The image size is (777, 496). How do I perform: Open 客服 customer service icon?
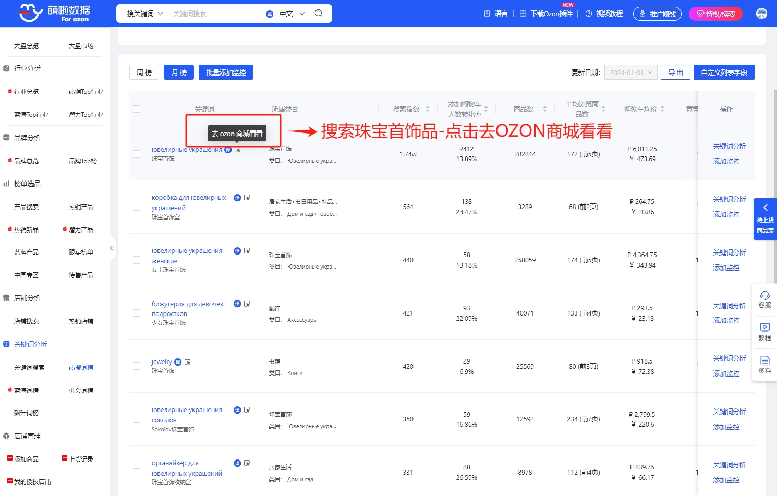pyautogui.click(x=764, y=299)
